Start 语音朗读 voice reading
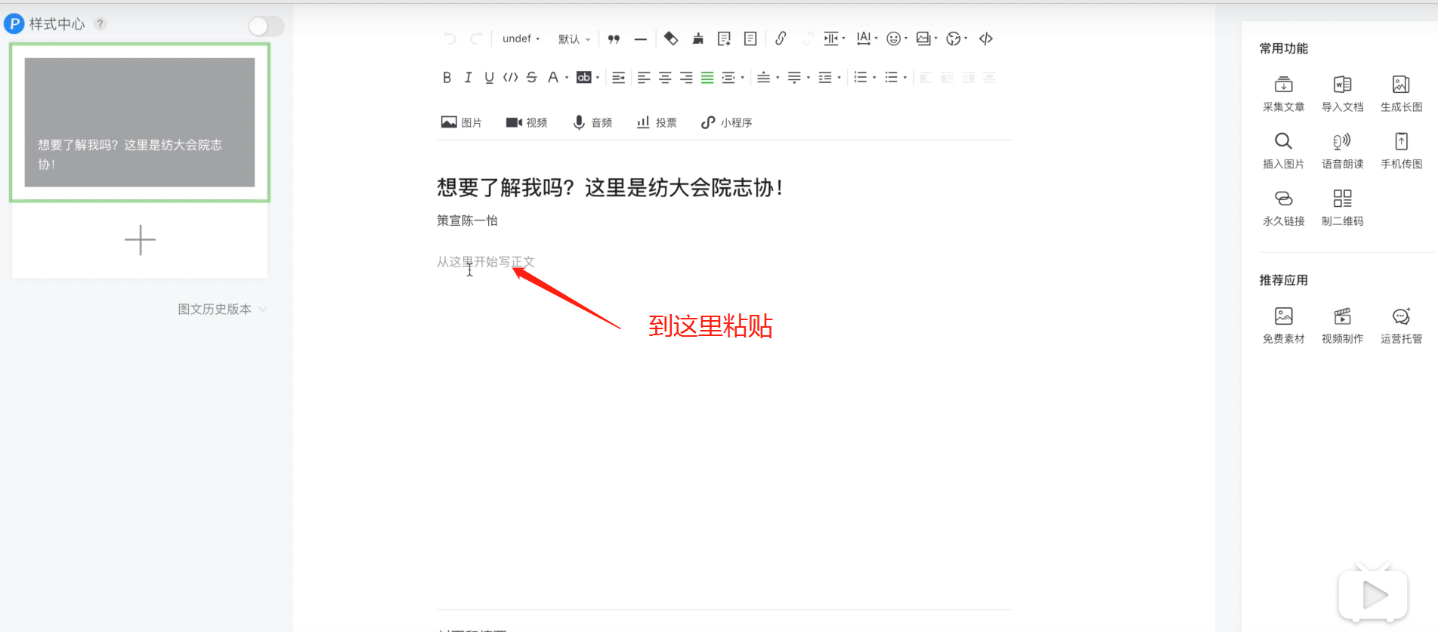Screen dimensions: 1438x632 coord(1343,150)
